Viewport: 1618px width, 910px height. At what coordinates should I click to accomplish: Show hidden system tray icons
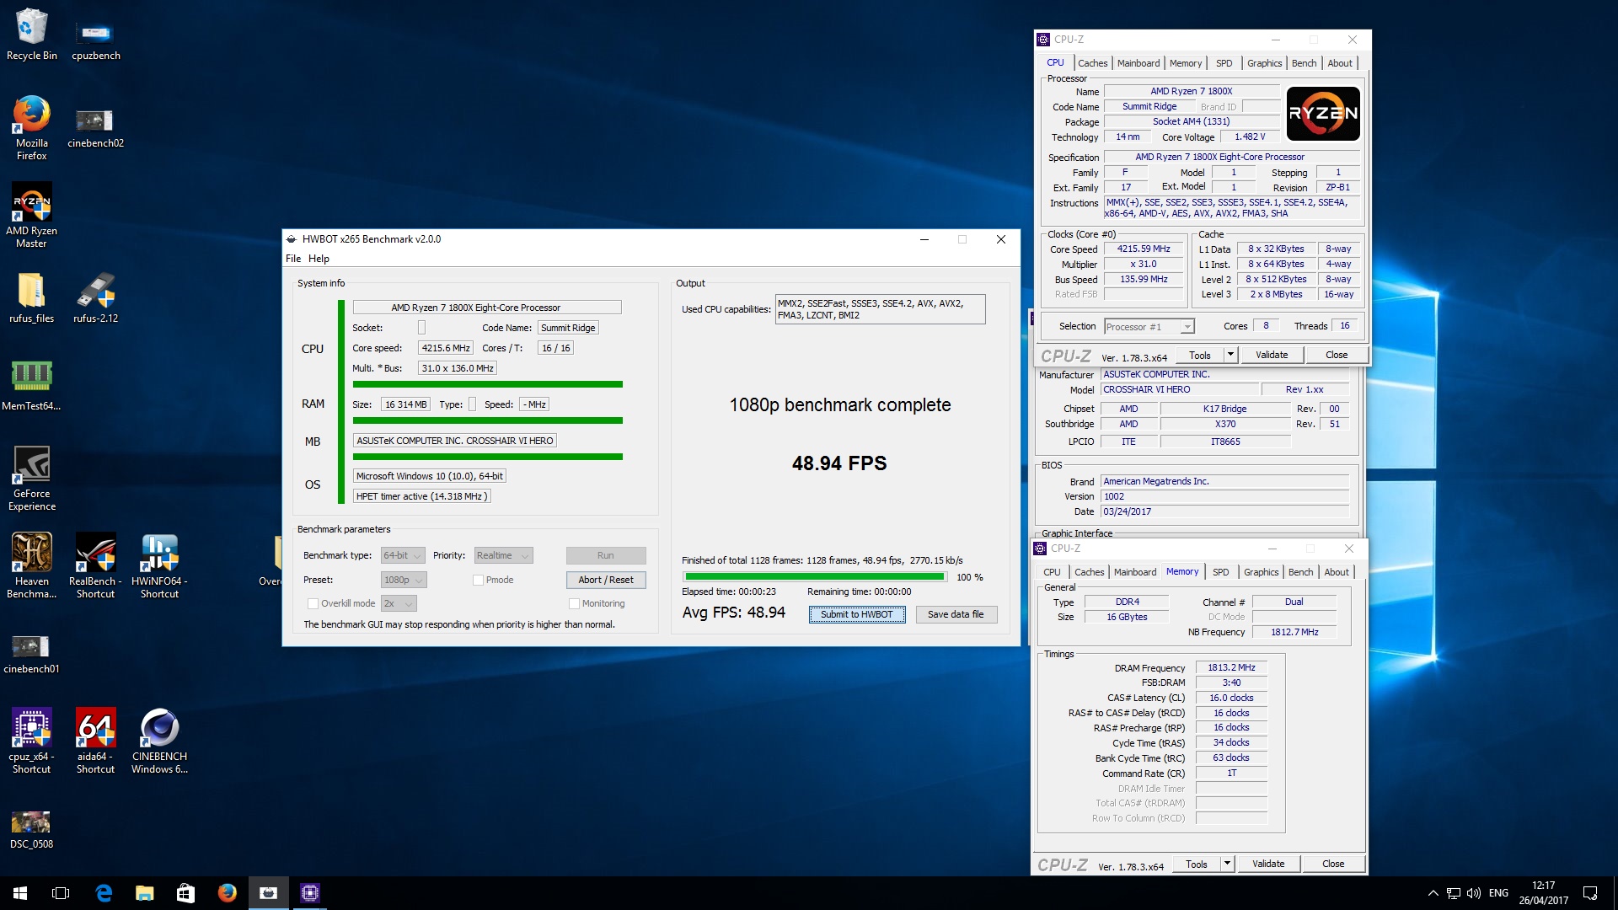(1433, 893)
